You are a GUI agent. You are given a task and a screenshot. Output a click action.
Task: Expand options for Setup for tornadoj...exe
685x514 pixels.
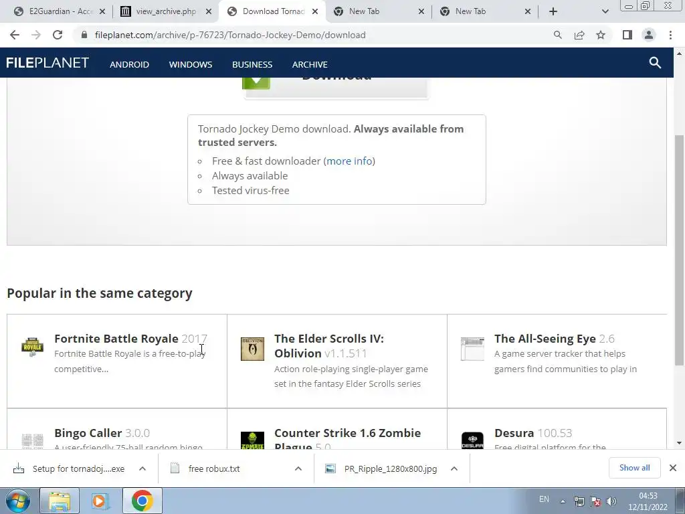[142, 468]
